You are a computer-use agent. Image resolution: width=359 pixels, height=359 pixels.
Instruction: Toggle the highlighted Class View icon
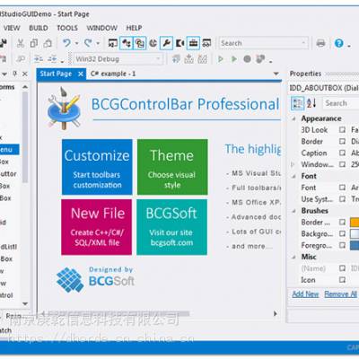pos(126,43)
